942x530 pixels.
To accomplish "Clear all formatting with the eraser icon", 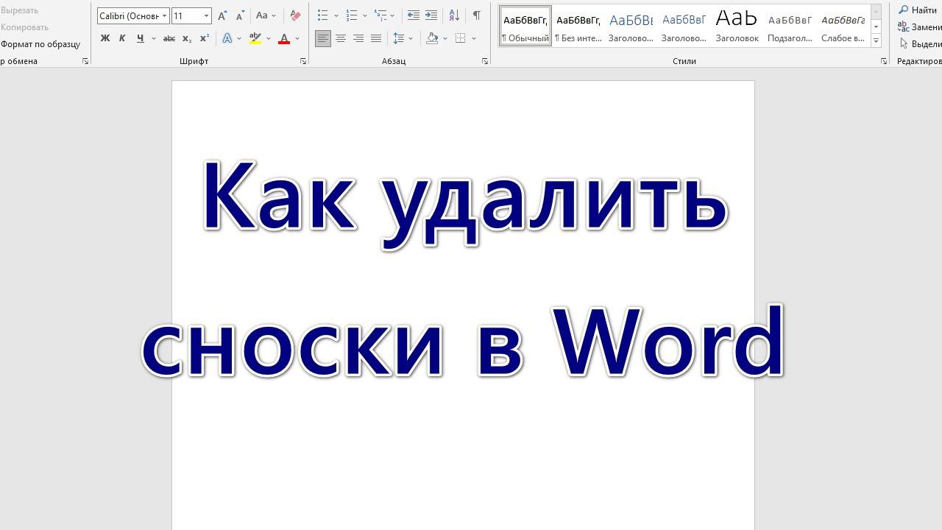I will 295,15.
